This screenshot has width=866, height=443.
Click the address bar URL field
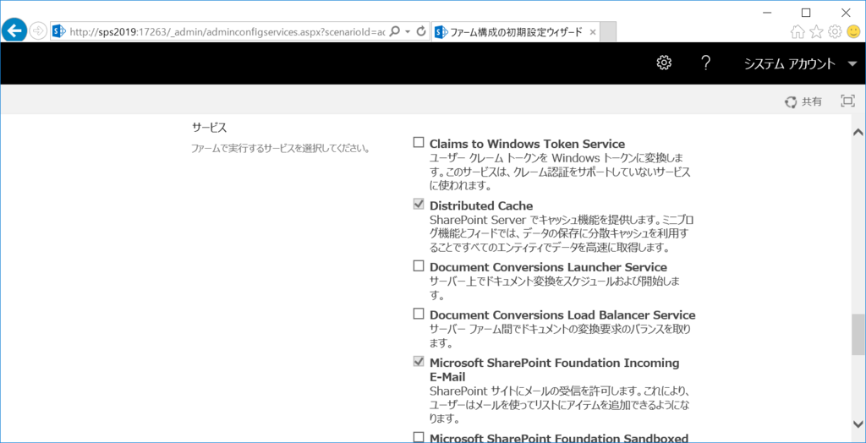227,32
